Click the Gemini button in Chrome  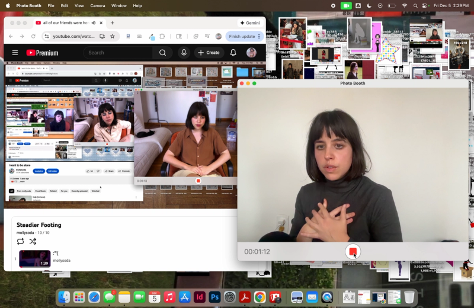(x=250, y=23)
